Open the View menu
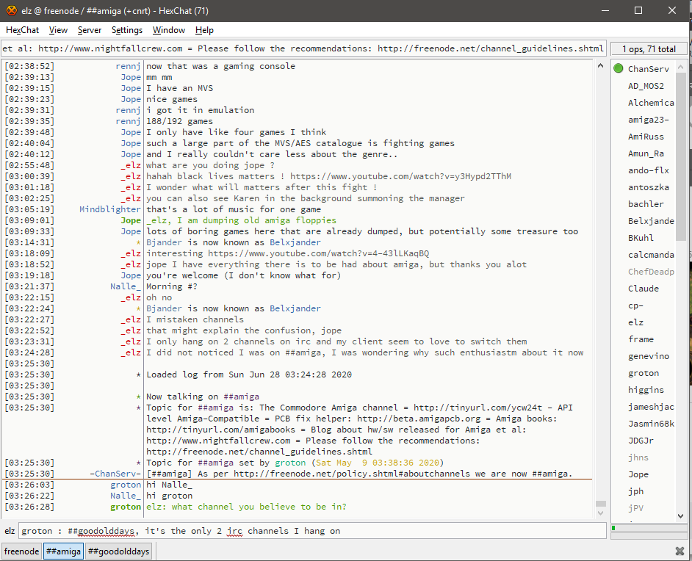The width and height of the screenshot is (692, 561). point(58,30)
